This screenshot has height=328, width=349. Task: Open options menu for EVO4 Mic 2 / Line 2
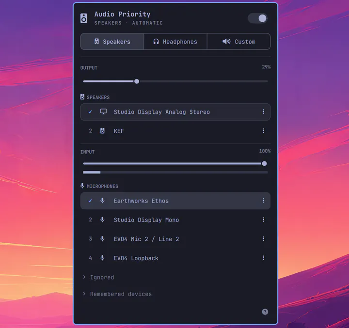[264, 239]
